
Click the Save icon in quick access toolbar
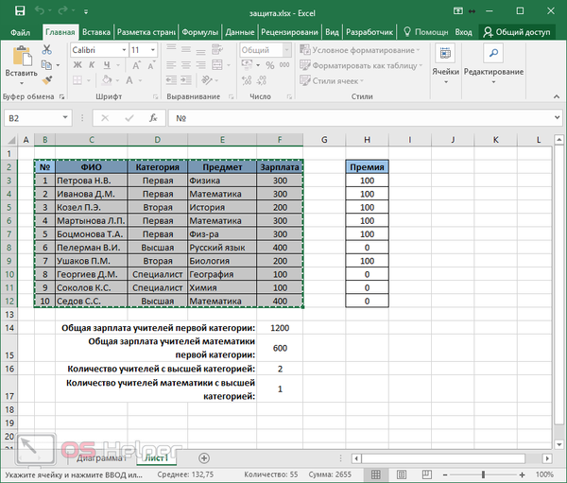[x=20, y=11]
